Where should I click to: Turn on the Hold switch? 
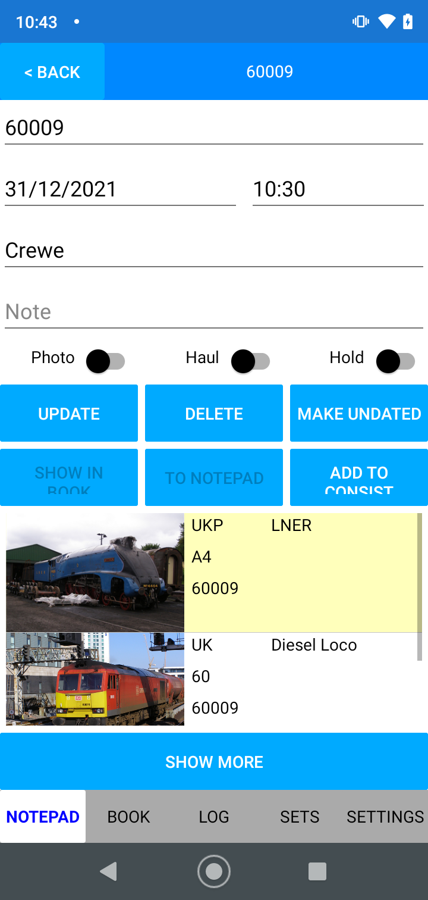point(395,361)
